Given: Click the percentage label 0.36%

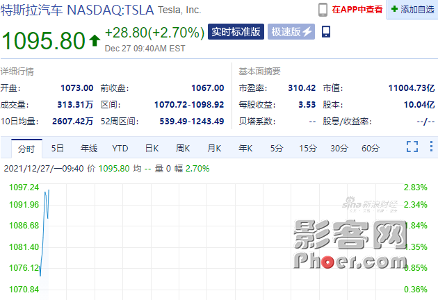Looking at the screenshot, I should [x=415, y=290].
